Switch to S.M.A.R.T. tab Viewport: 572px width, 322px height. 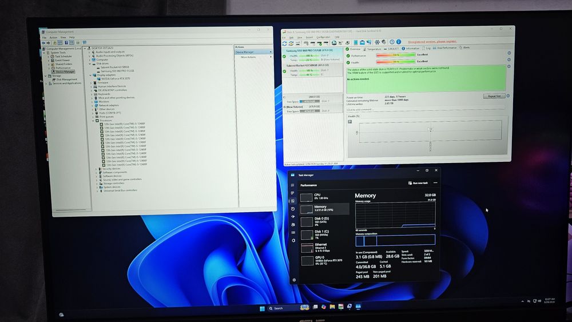[x=392, y=49]
